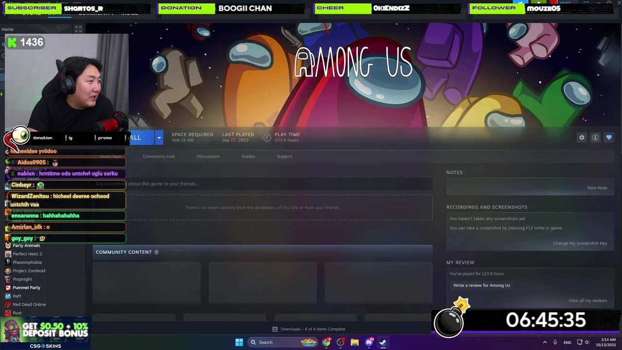
Task: Click the Steam icon in the taskbar
Action: tap(383, 342)
